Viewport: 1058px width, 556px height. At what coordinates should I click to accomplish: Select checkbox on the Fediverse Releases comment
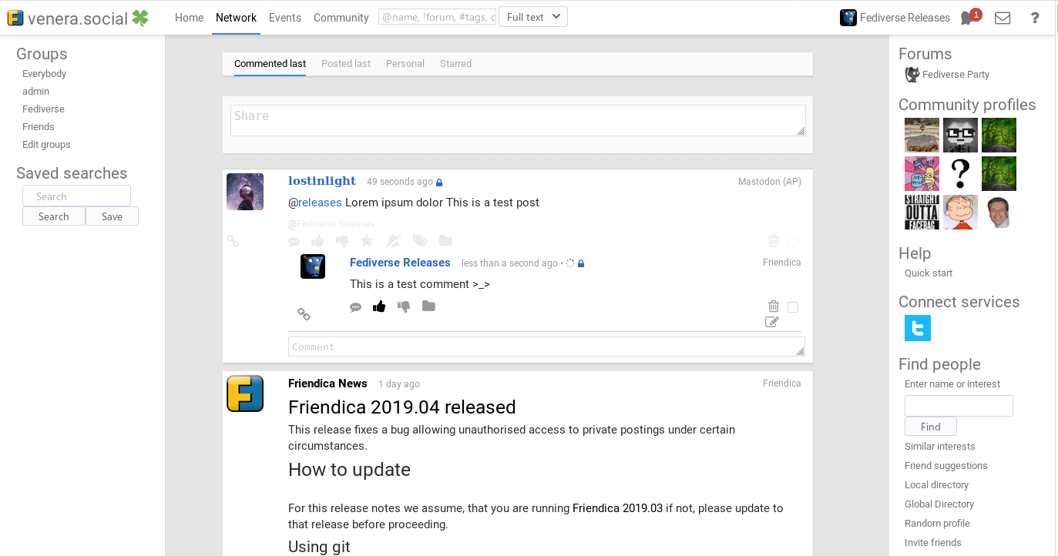tap(793, 307)
